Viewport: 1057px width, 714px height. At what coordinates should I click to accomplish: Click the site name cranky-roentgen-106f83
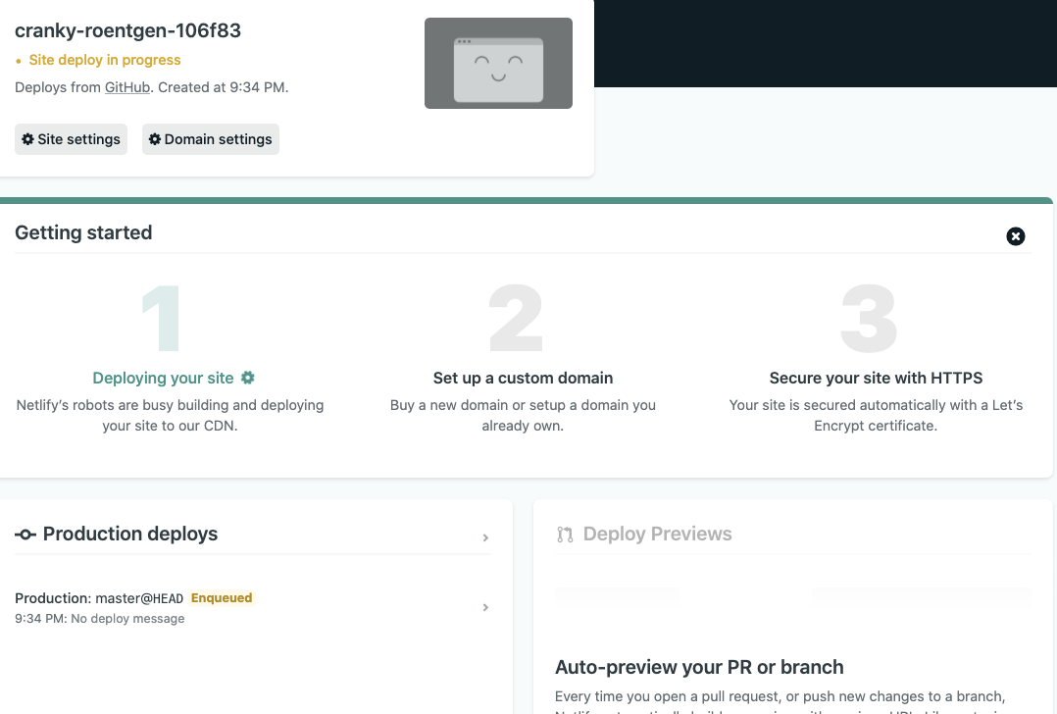click(128, 31)
